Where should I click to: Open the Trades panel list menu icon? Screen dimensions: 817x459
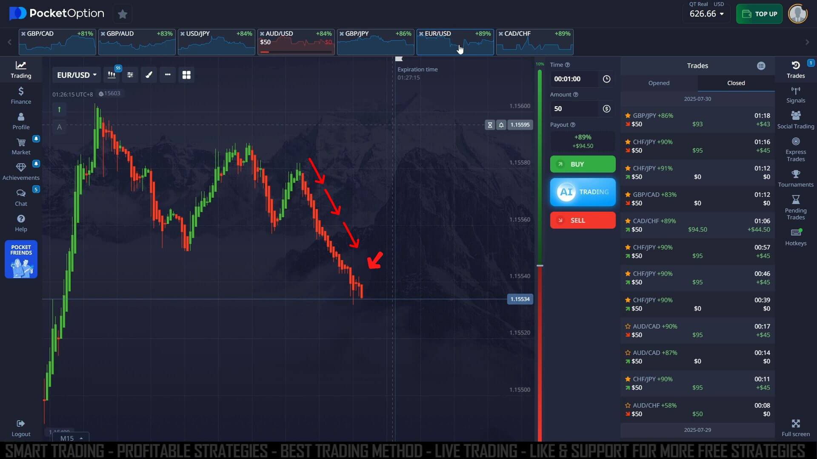[x=761, y=66]
